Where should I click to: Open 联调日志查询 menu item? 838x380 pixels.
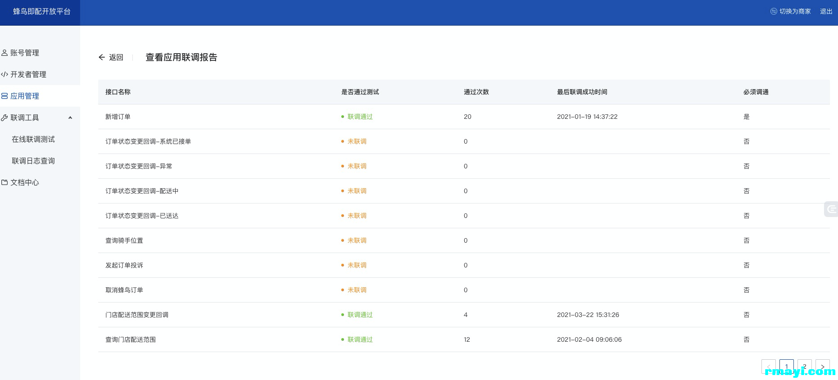(x=33, y=161)
